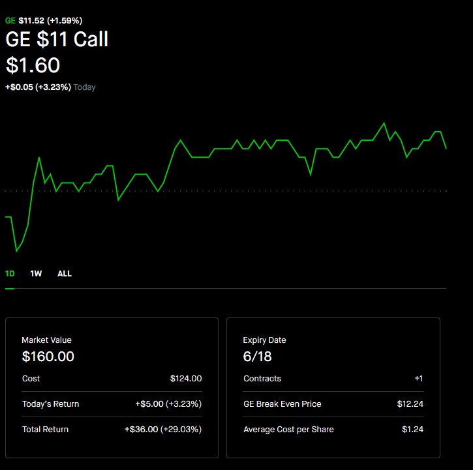
Task: Open the GE ticker link
Action: (x=10, y=21)
